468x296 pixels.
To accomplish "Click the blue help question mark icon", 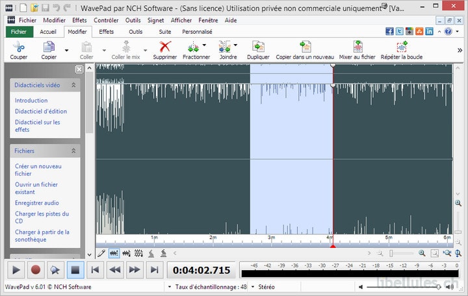I will [448, 31].
